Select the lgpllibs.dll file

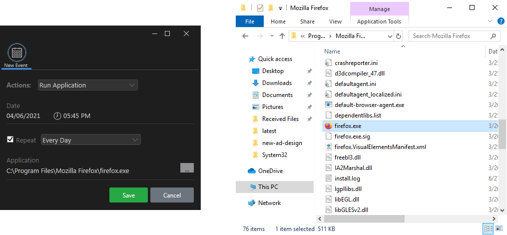pyautogui.click(x=348, y=188)
